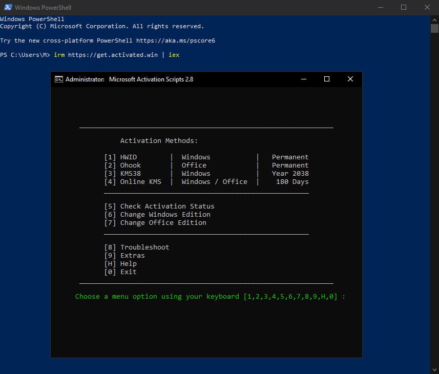
Task: Click the PowerShell scrollbar up arrow
Action: [434, 20]
